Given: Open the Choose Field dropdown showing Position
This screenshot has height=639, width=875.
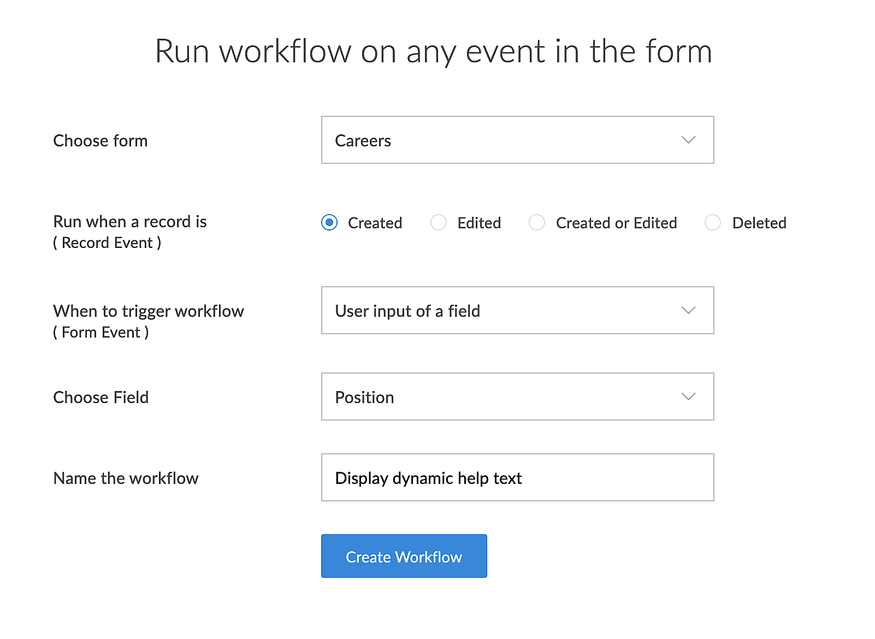Looking at the screenshot, I should 517,397.
